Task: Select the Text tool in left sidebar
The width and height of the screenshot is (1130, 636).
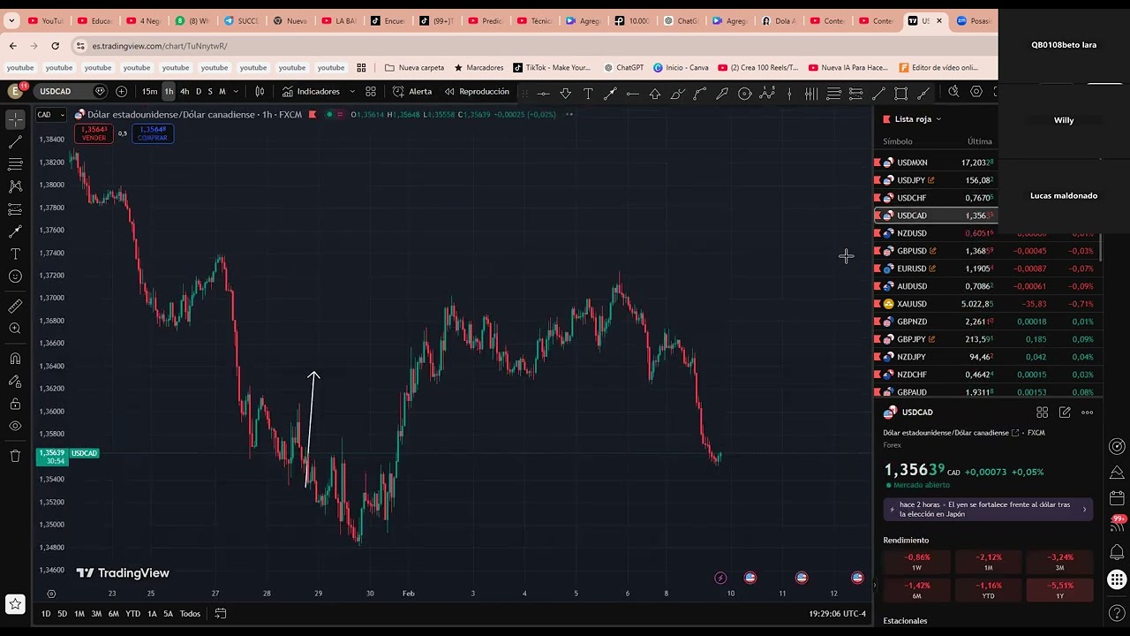Action: 15,254
